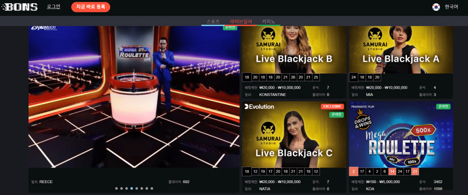468x195 pixels.
Task: Click the BONS logo in the header
Action: [19, 7]
